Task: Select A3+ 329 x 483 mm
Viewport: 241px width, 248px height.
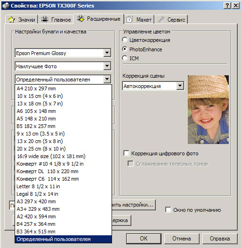Action: (63, 209)
